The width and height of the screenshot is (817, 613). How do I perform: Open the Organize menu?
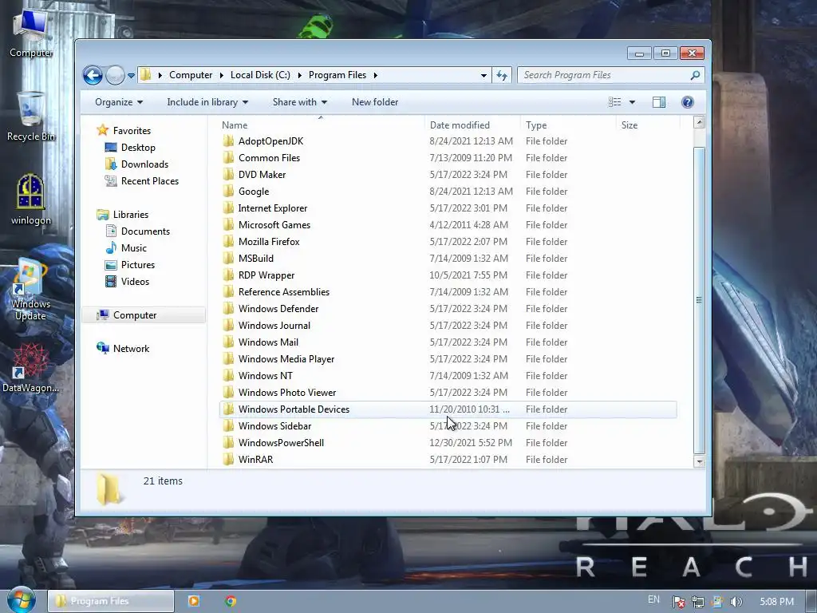[119, 102]
